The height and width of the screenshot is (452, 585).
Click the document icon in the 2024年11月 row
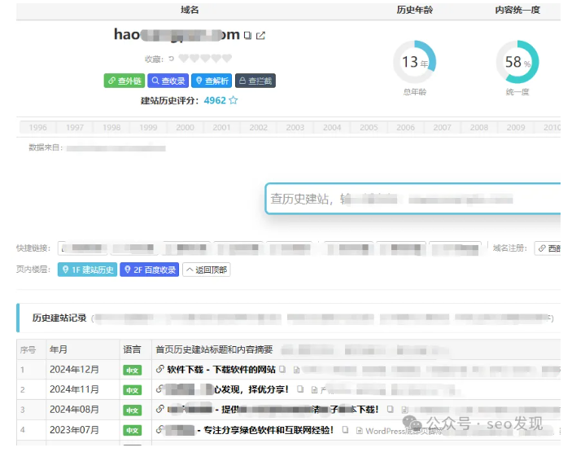(314, 390)
